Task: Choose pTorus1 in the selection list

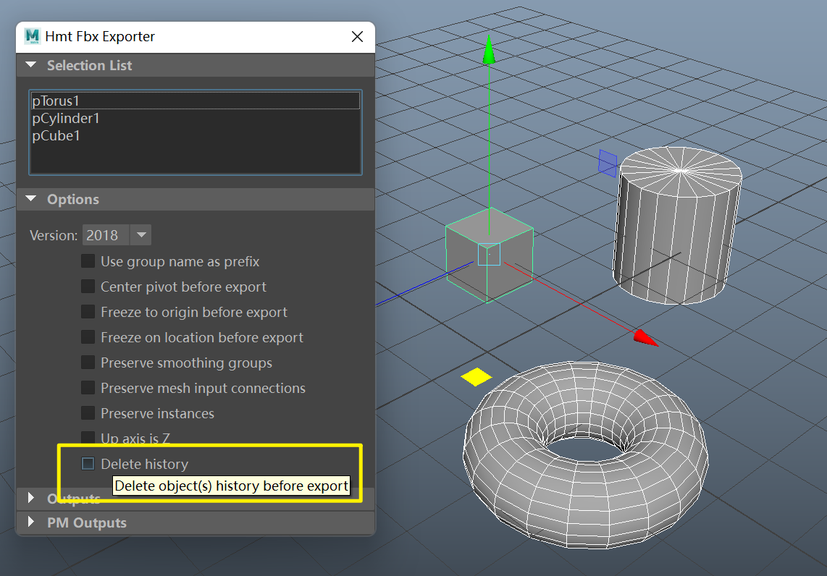Action: pyautogui.click(x=56, y=101)
